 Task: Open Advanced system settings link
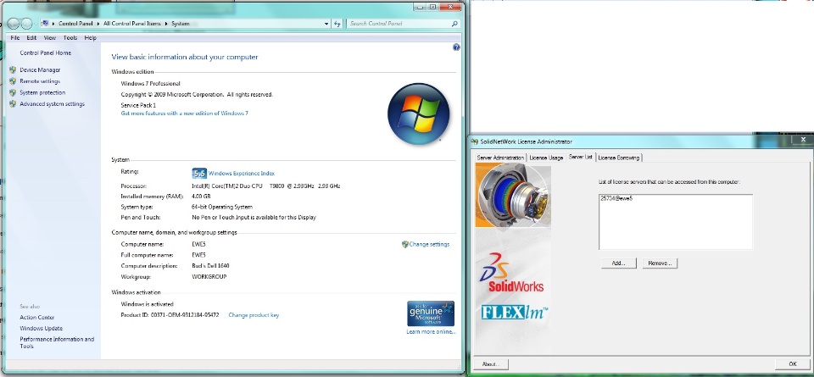[52, 104]
